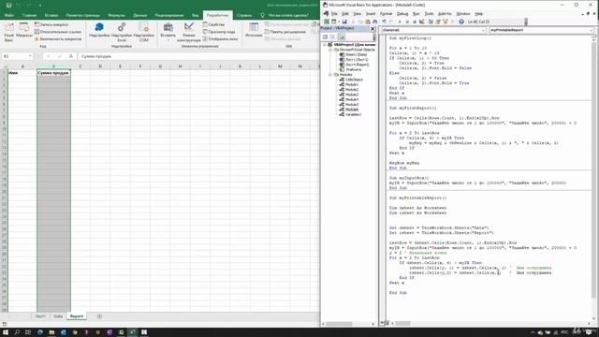Select CellsObject module in project tree
599x337 pixels.
pos(354,80)
